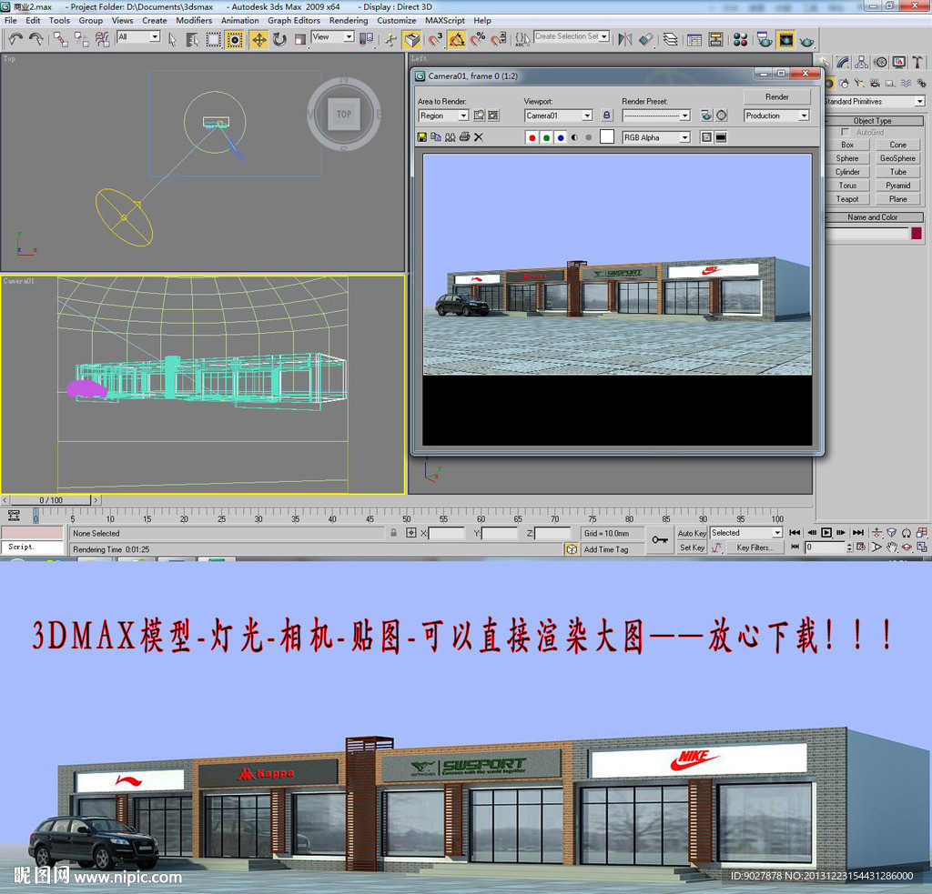Click the Set Key button
Image resolution: width=932 pixels, height=894 pixels.
click(x=692, y=547)
